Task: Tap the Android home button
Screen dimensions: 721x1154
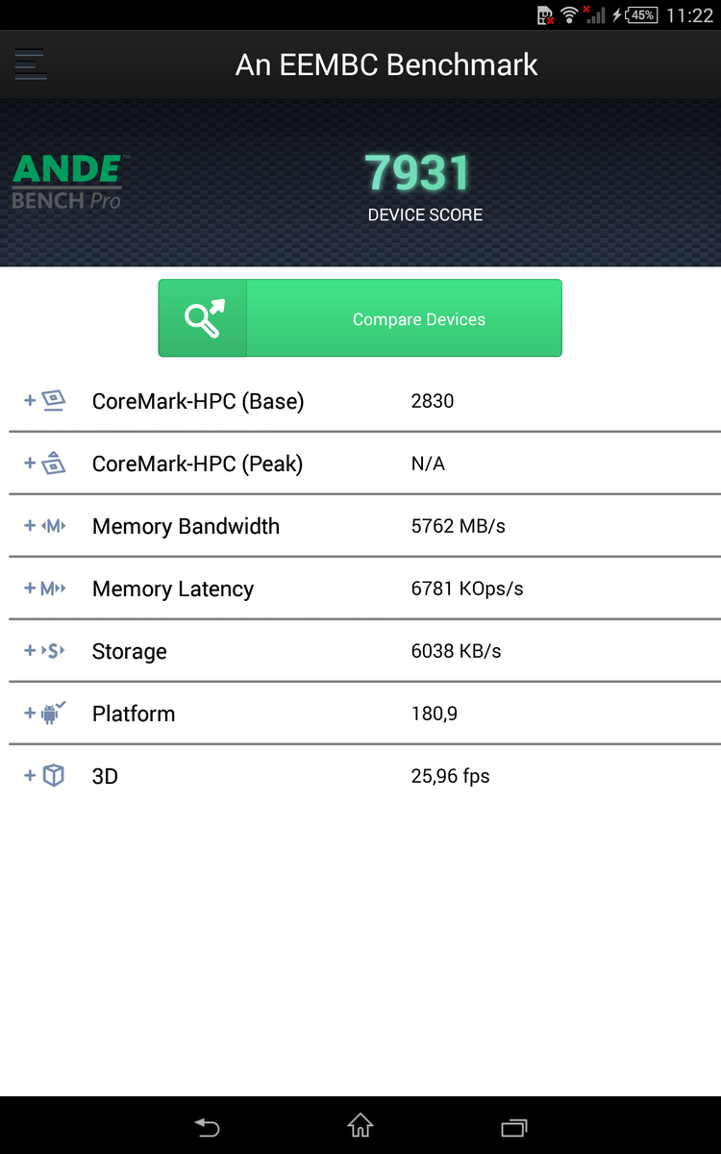Action: [360, 1126]
